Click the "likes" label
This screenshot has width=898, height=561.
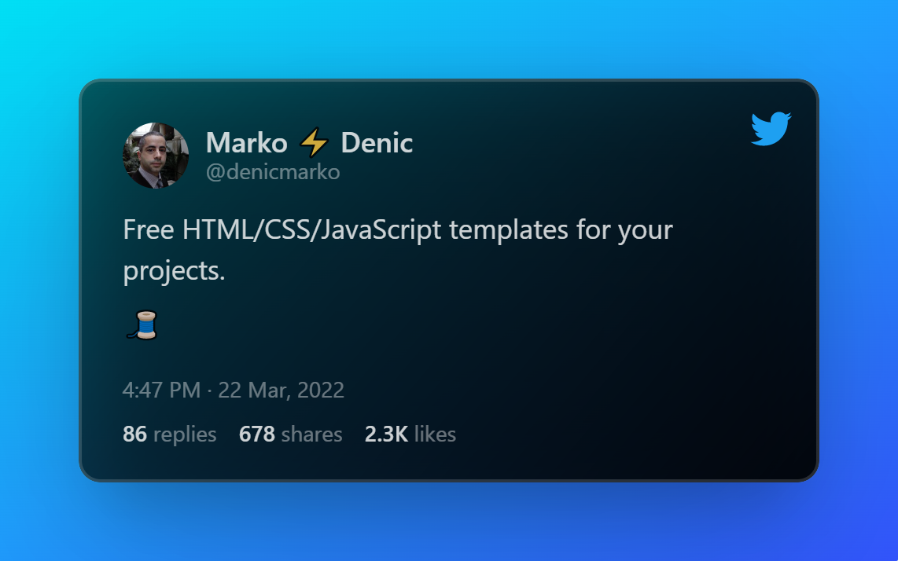(x=435, y=434)
